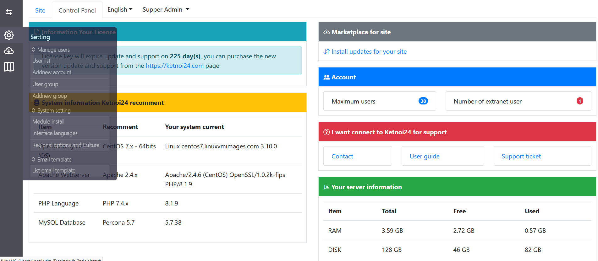The image size is (598, 261).
Task: Open the Setting gear icon
Action: pos(9,35)
